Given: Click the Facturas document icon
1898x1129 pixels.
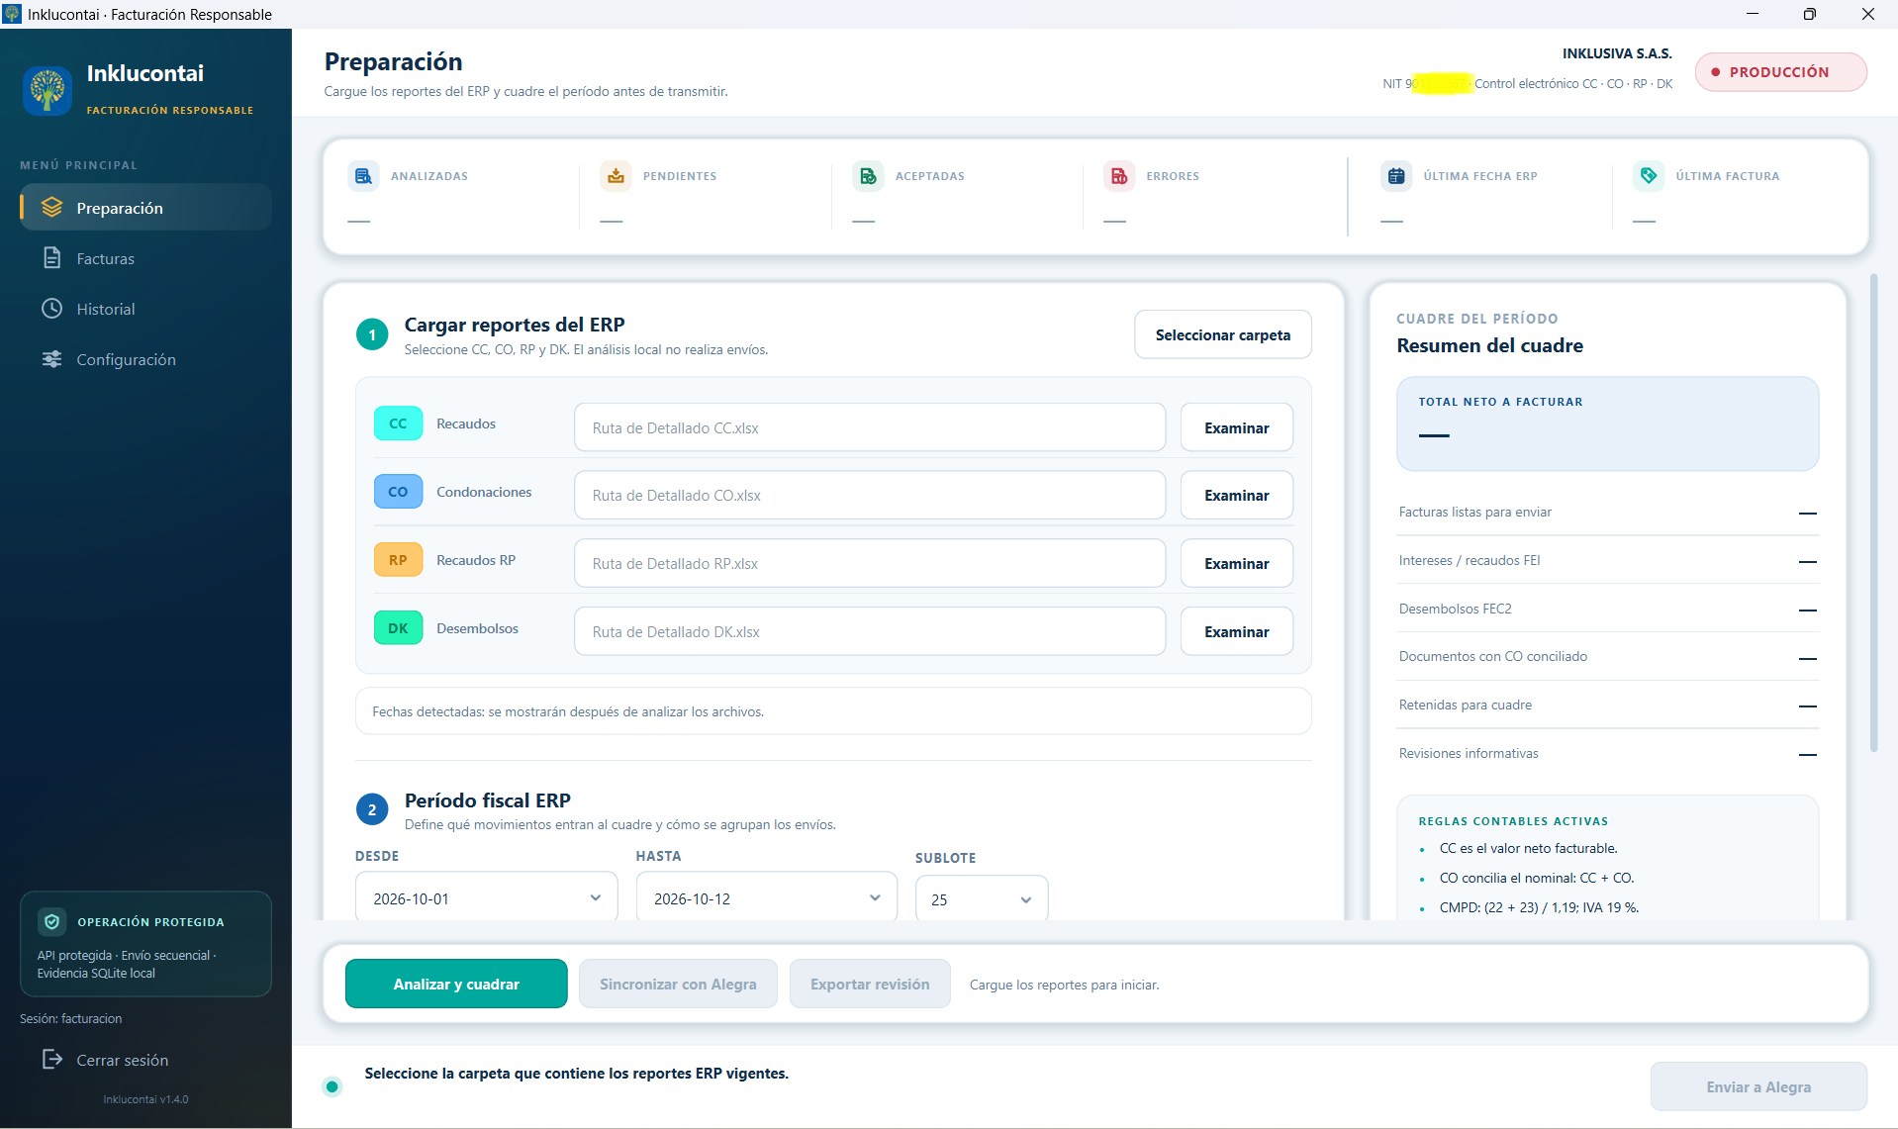Looking at the screenshot, I should coord(51,258).
